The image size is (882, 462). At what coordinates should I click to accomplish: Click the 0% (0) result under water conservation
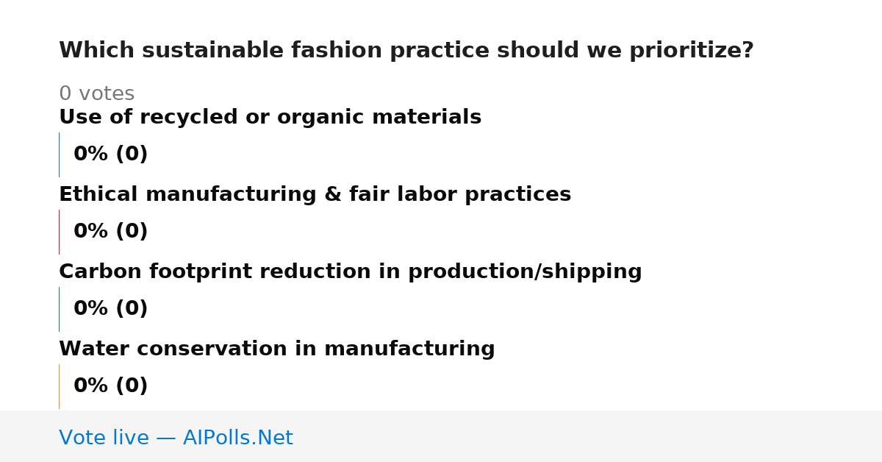(x=111, y=386)
